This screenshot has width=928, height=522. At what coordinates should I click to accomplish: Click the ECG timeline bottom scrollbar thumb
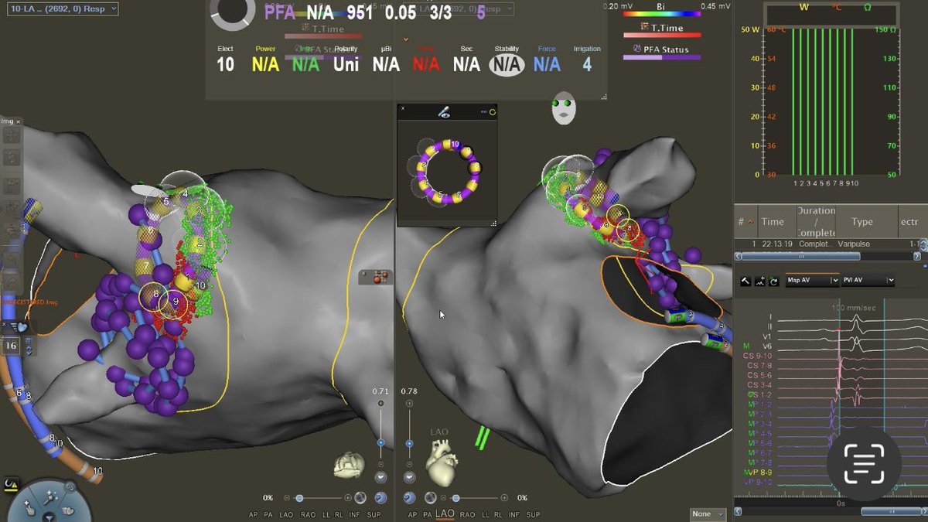tap(892, 511)
